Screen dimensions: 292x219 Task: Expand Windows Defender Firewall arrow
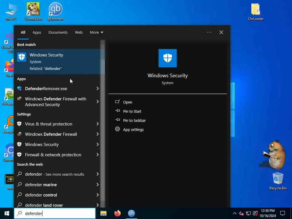click(x=98, y=134)
